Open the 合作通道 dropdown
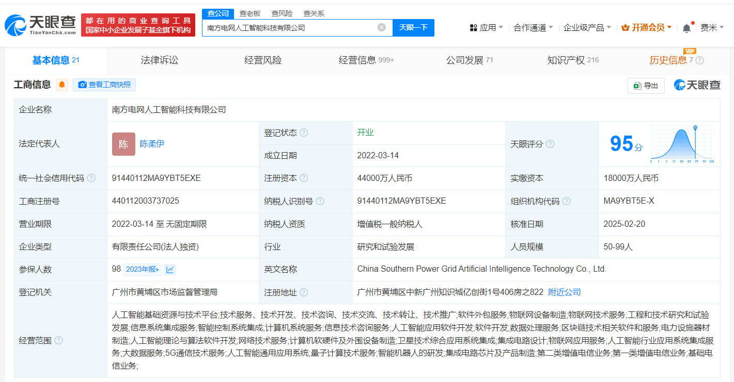 533,28
